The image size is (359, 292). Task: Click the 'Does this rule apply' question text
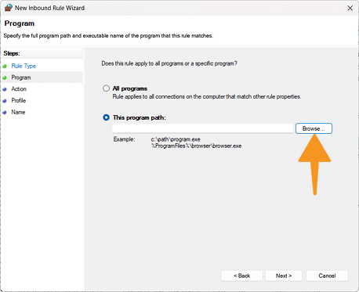point(169,63)
